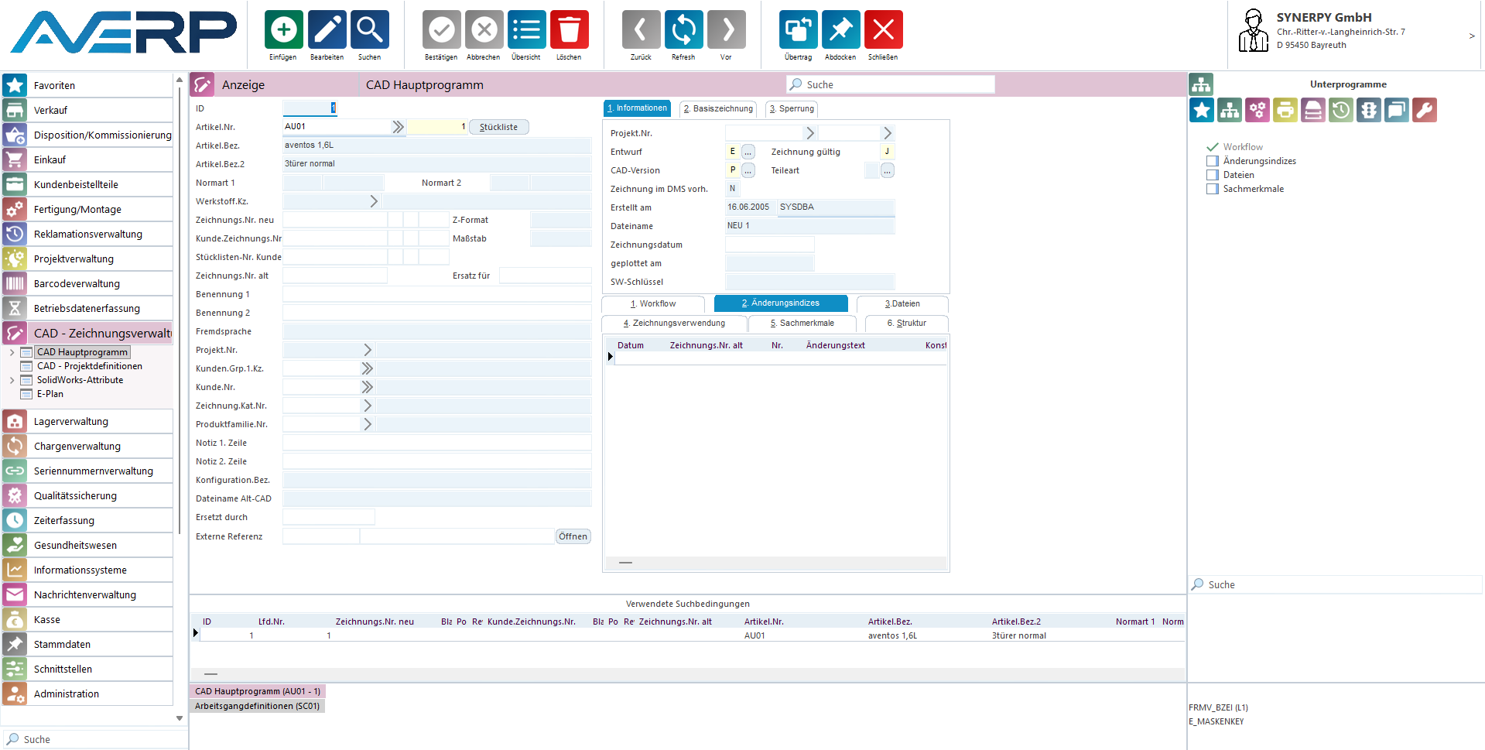Viewport: 1485px width, 750px height.
Task: Click the Löschen trash icon
Action: pos(569,30)
